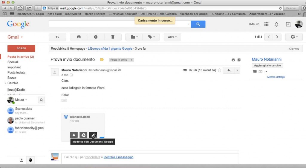
Task: Open the Move to folder dropdown
Action: pos(134,37)
